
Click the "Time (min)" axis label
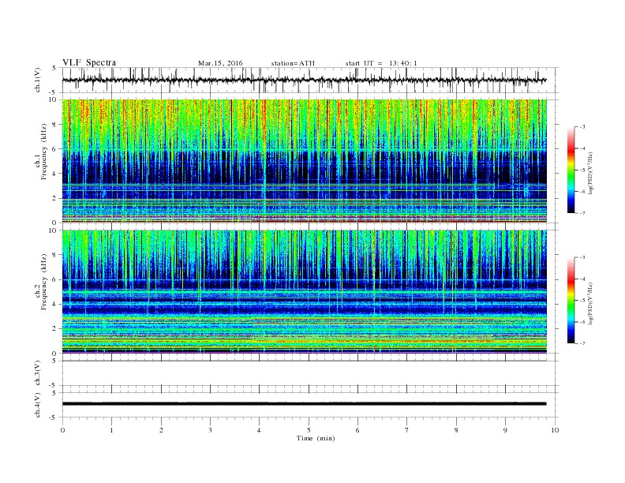[316, 438]
